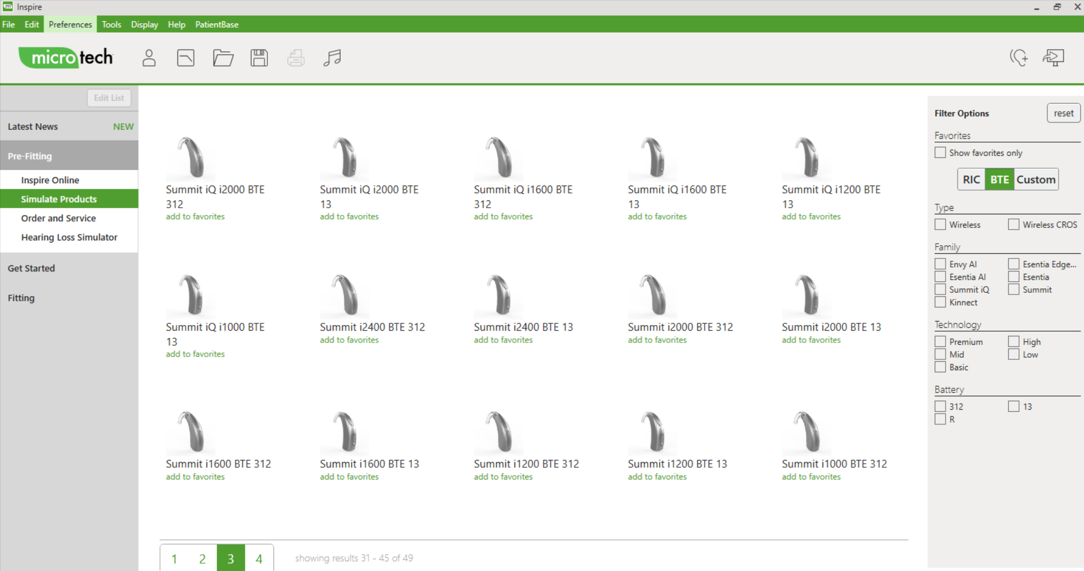The image size is (1084, 571).
Task: Expand the Fitting section
Action: (x=69, y=298)
